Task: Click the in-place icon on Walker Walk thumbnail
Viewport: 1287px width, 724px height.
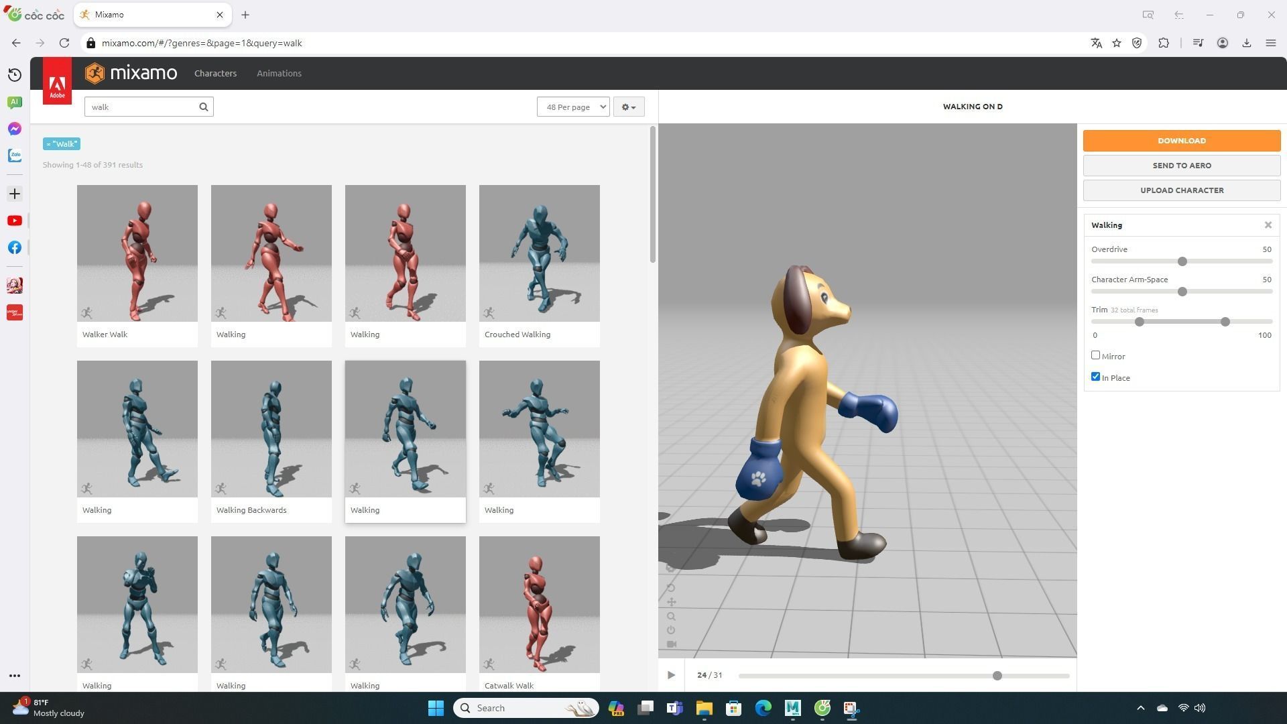Action: (x=86, y=313)
